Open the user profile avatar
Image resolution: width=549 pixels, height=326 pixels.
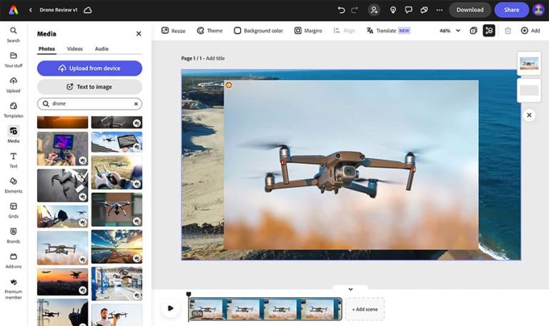click(538, 10)
